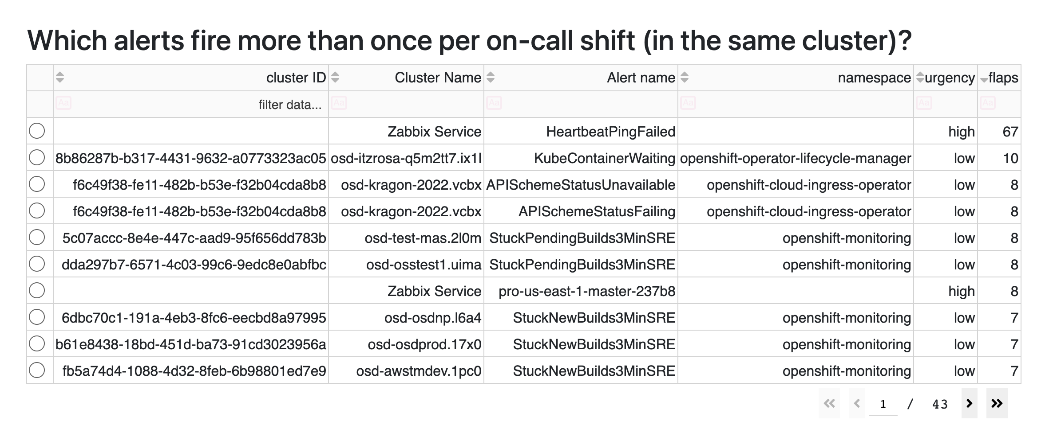This screenshot has width=1053, height=421.
Task: Click the cluster ID filter data field
Action: [x=200, y=105]
